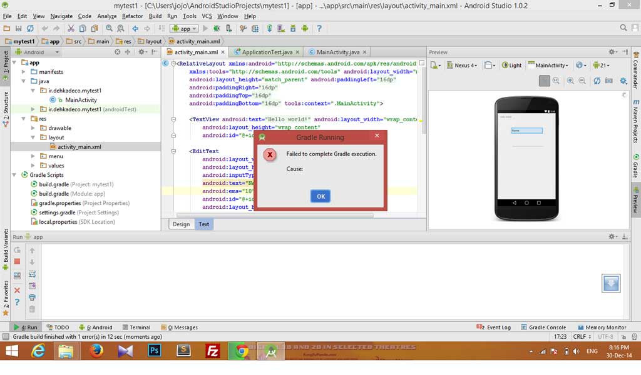Collapse the Gradle Scripts node
641x375 pixels.
coord(14,175)
